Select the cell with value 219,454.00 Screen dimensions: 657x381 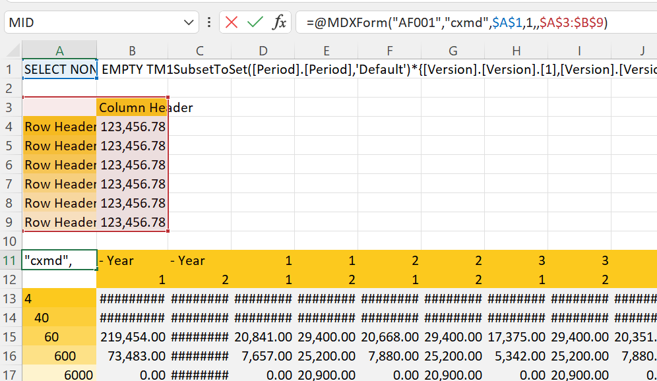pyautogui.click(x=132, y=337)
